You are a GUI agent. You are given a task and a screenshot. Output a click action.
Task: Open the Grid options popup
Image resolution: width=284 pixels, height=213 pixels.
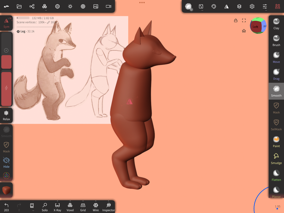(x=83, y=207)
